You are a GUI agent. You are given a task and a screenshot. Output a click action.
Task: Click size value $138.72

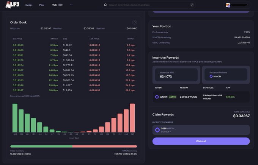click(x=67, y=45)
